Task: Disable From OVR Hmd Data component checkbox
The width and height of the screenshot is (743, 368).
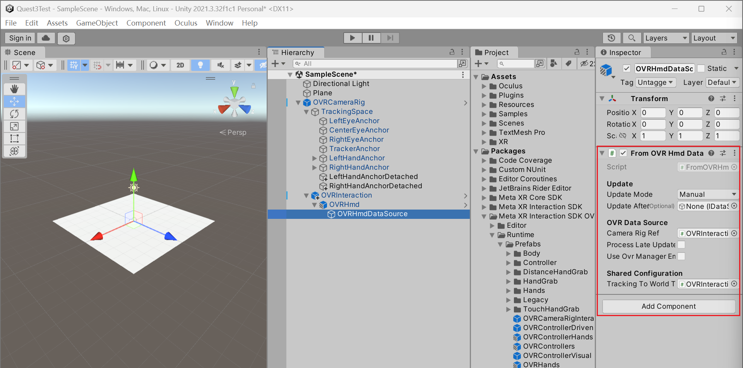Action: click(623, 153)
